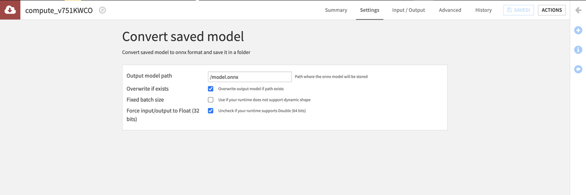
Task: Toggle the Overwrite if exists checkbox
Action: 210,89
